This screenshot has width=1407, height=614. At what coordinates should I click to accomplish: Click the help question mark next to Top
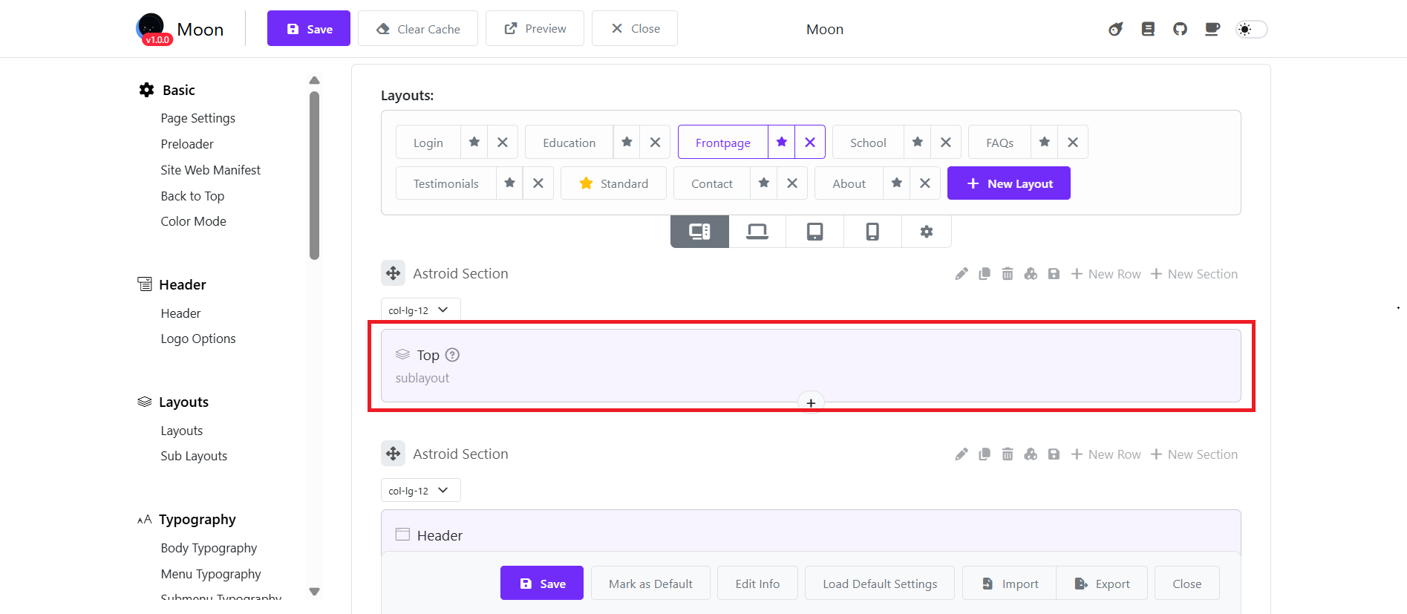pos(452,355)
